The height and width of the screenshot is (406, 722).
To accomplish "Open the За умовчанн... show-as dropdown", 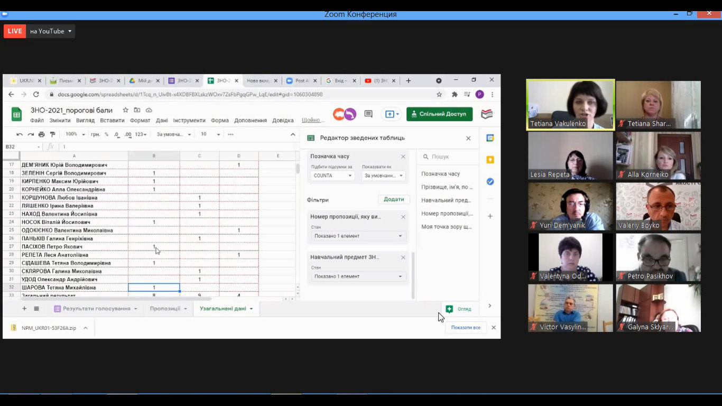I will pos(384,176).
